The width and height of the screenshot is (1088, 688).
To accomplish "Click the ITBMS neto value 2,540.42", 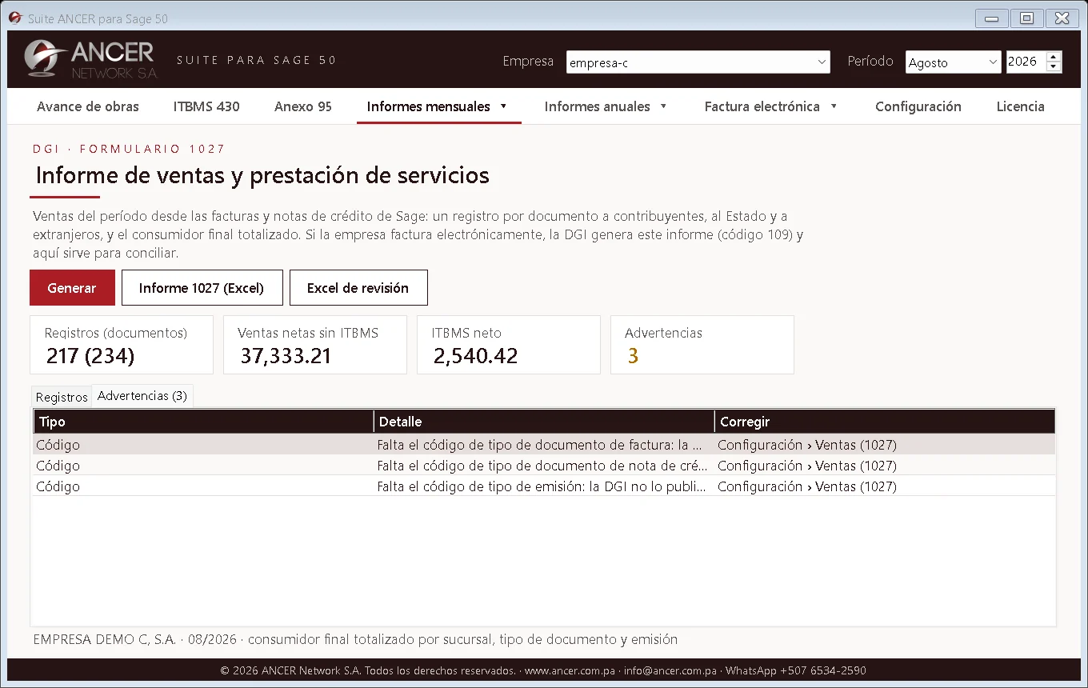I will (x=475, y=356).
